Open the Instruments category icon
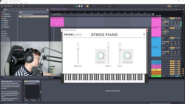Image resolution: width=185 pixels, height=104 pixels. click(2, 38)
